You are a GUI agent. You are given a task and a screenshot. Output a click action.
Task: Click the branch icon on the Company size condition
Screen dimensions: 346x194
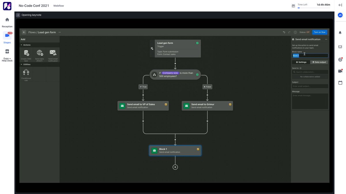click(154, 75)
